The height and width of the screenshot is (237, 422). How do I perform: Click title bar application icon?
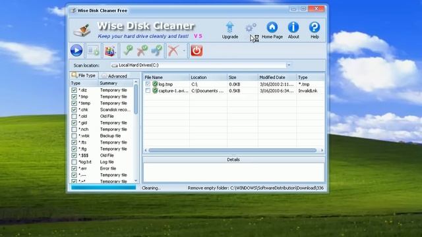point(73,11)
